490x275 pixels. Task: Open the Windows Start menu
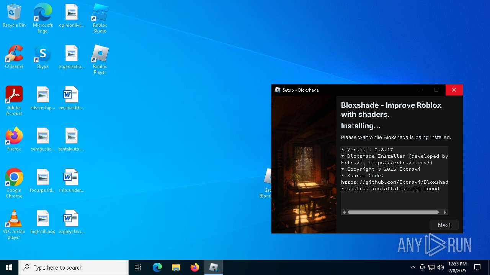(9, 267)
